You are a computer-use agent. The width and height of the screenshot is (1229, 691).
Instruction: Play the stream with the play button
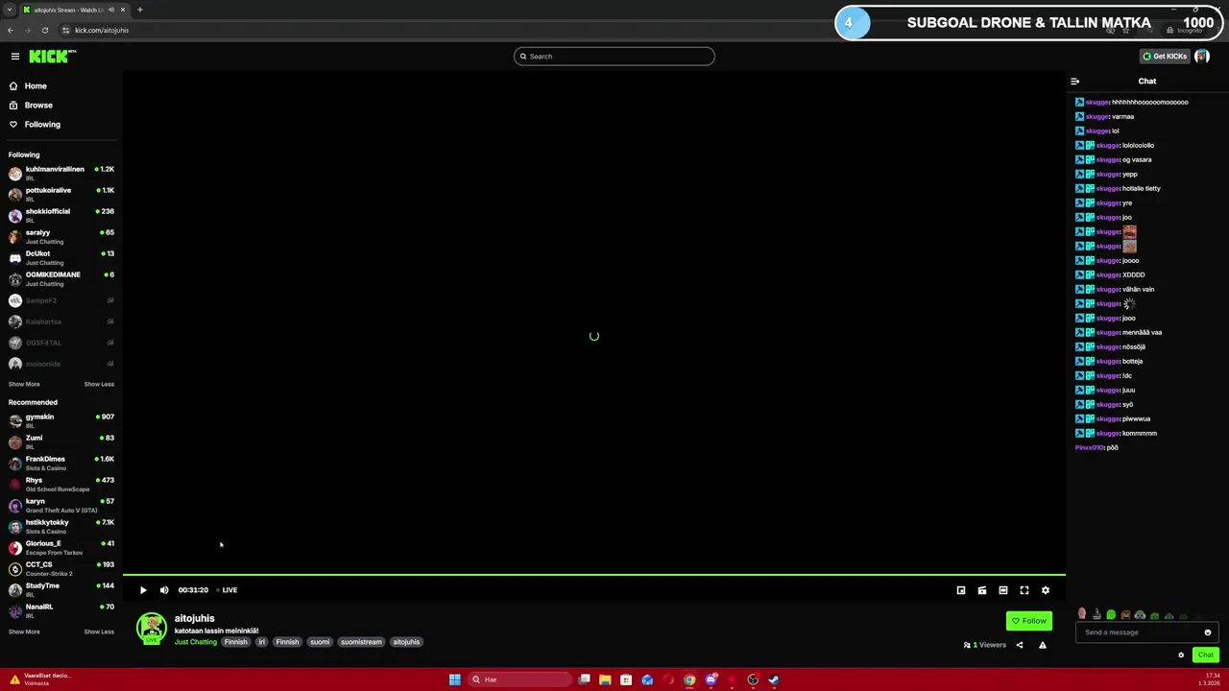tap(143, 590)
